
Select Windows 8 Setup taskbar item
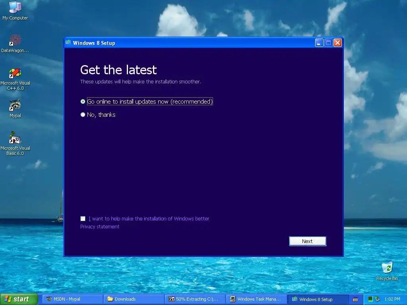coord(317,299)
